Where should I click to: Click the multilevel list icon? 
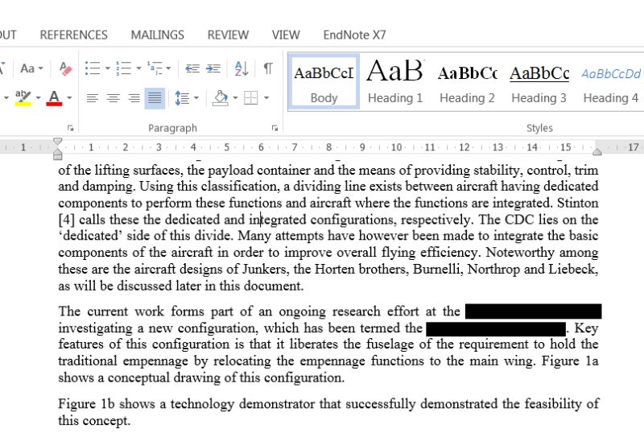[155, 68]
